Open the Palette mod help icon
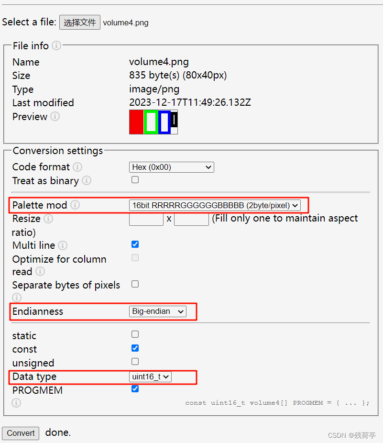The height and width of the screenshot is (443, 383). [76, 206]
